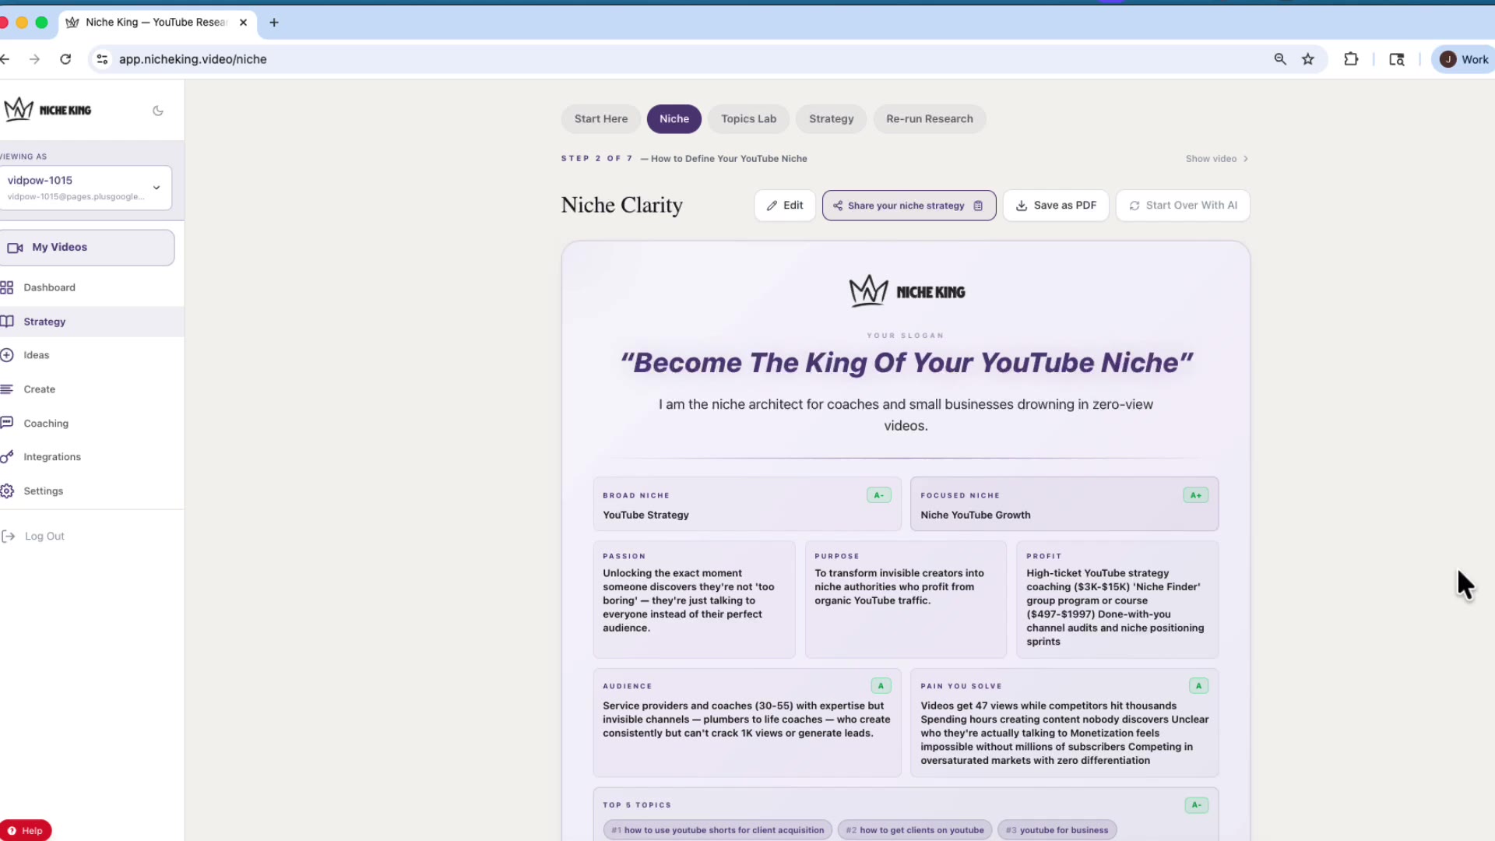Reload the page
Screen dimensions: 1495x841
point(65,59)
